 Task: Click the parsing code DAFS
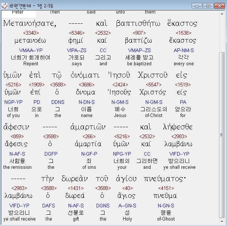(48, 206)
